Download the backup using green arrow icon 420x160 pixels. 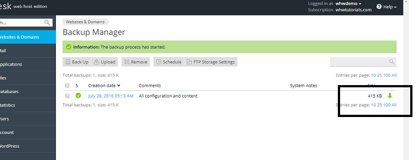point(390,96)
